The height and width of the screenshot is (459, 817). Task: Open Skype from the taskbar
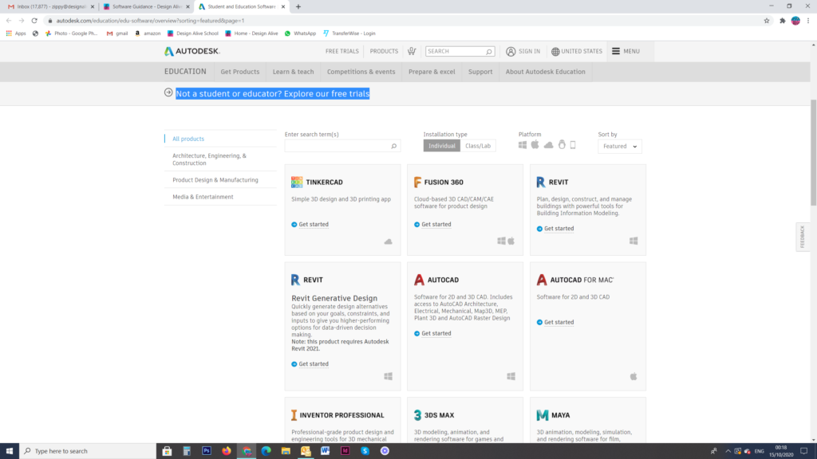365,451
